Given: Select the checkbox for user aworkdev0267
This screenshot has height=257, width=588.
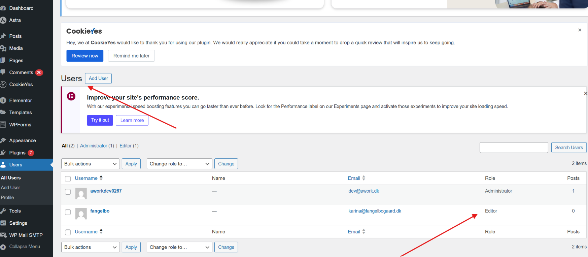Looking at the screenshot, I should (x=68, y=192).
